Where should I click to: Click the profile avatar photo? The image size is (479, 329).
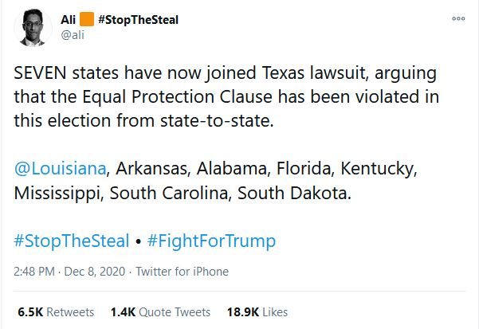click(33, 28)
